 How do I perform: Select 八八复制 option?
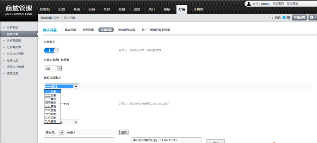(x=52, y=118)
